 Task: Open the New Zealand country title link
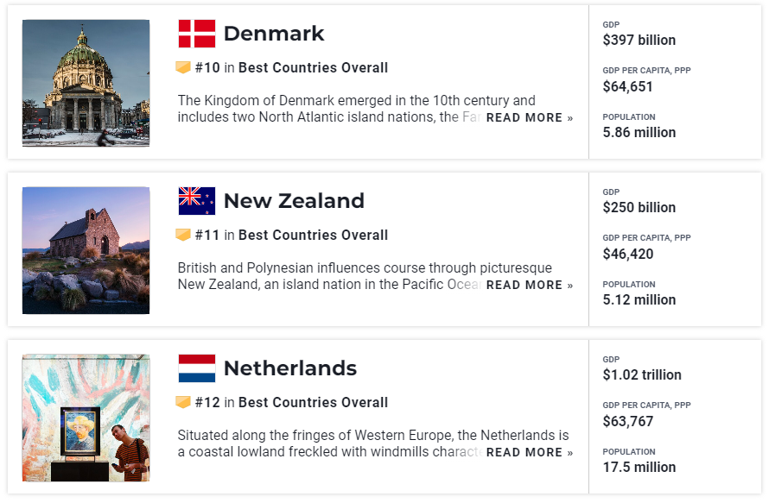click(x=294, y=201)
